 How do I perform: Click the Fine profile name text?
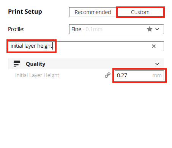click(76, 29)
